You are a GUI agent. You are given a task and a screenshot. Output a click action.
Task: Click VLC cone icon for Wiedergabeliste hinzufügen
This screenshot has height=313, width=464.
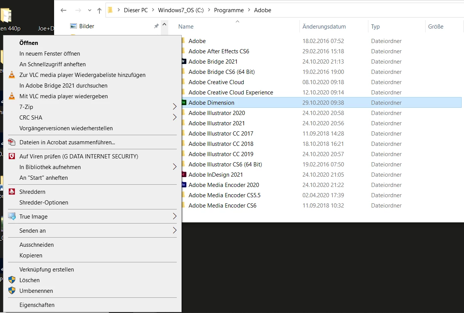(x=12, y=75)
